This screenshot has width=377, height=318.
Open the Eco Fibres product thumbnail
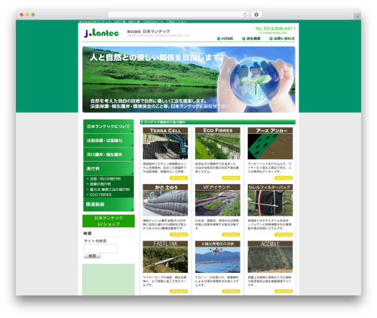pos(218,144)
